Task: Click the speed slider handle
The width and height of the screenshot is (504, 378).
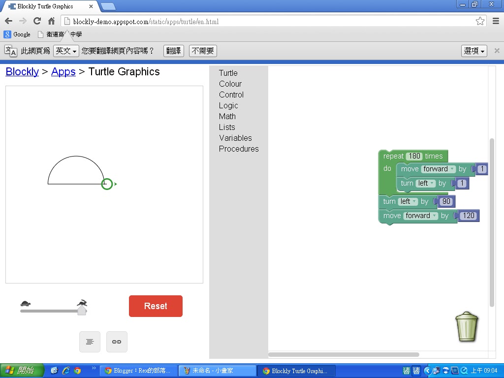Action: (82, 310)
